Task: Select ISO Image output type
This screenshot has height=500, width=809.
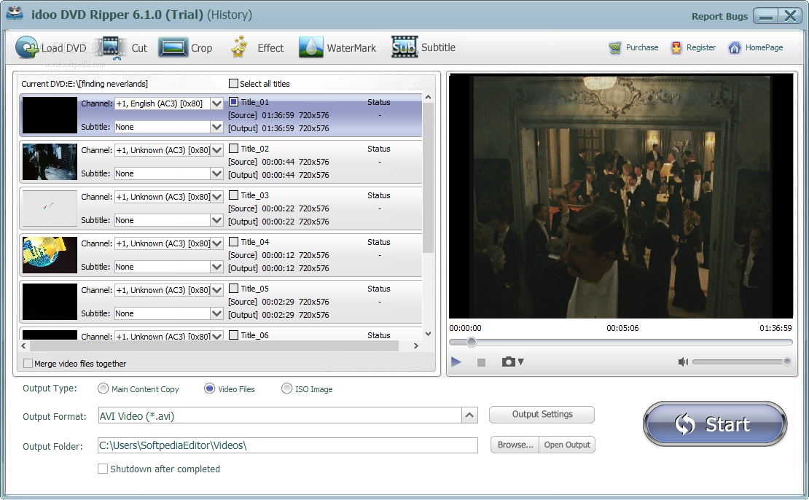Action: pos(287,388)
